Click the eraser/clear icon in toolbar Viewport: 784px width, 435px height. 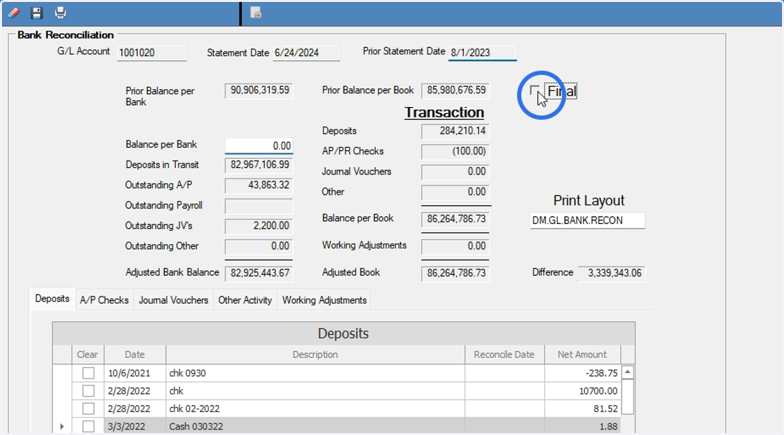pyautogui.click(x=13, y=12)
